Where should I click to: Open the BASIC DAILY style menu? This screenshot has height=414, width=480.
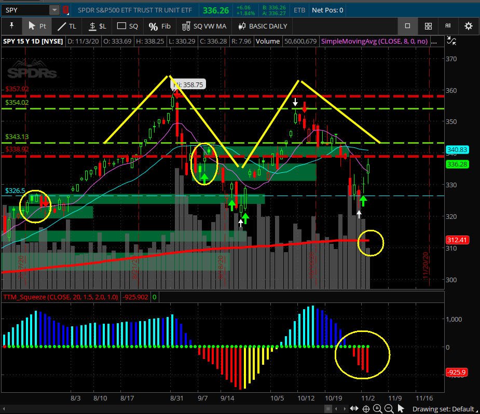click(263, 26)
